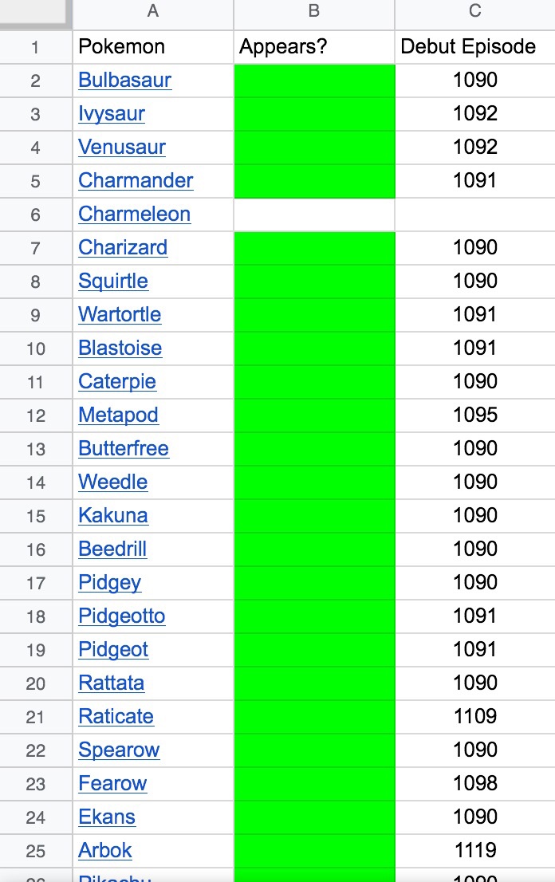Select column A header
Screen dimensions: 555x882
tap(152, 12)
